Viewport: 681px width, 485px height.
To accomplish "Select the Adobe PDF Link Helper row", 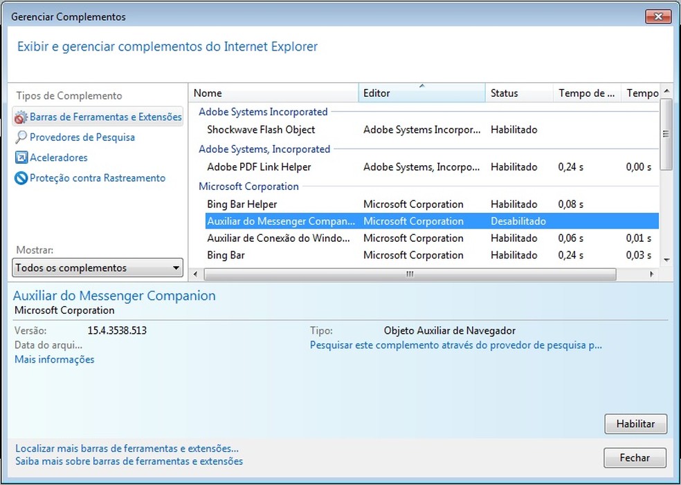I will click(x=432, y=167).
